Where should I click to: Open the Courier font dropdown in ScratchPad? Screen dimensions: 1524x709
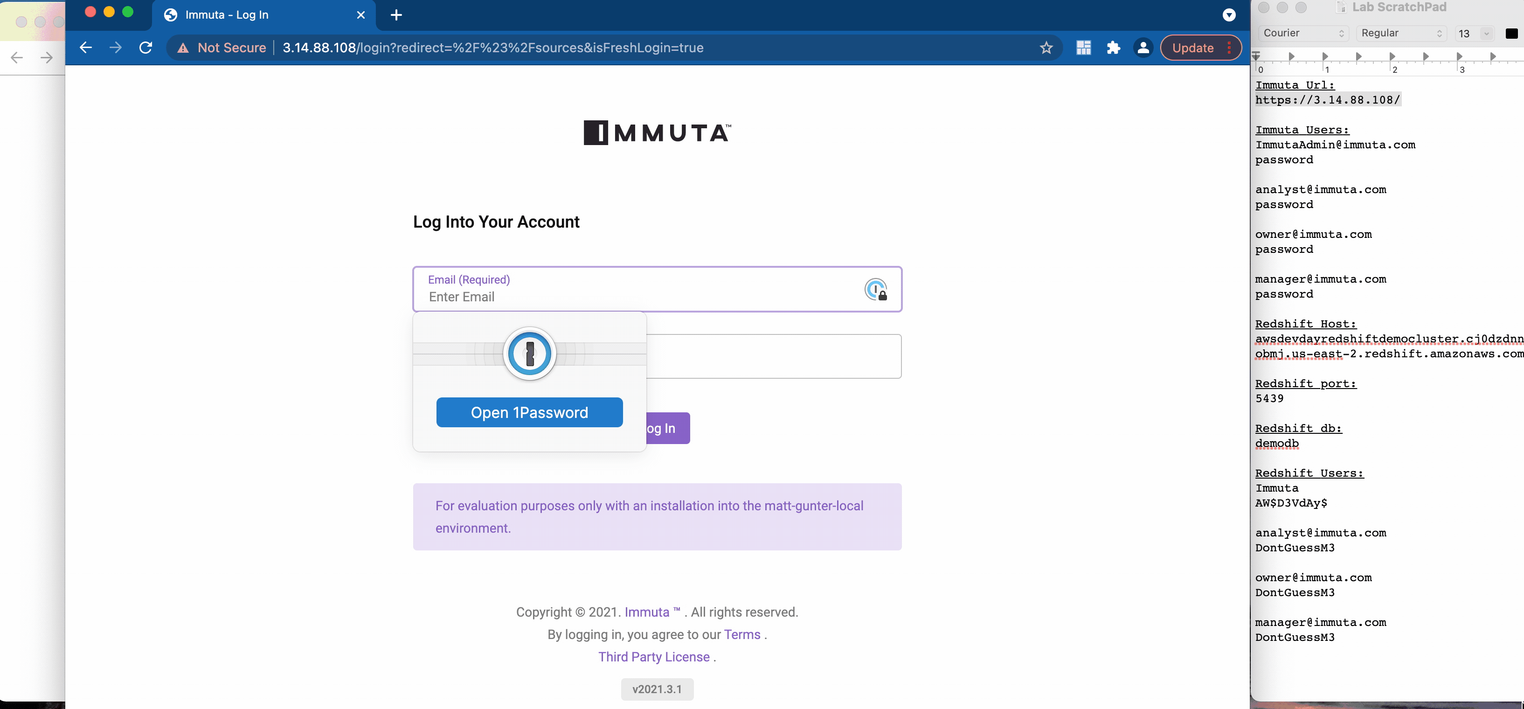click(x=1303, y=33)
